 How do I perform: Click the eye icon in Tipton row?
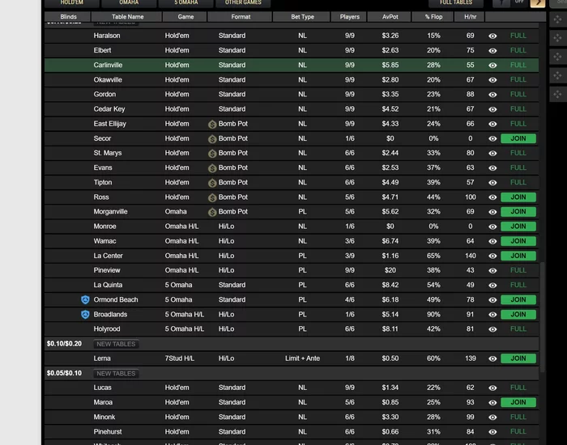click(492, 182)
